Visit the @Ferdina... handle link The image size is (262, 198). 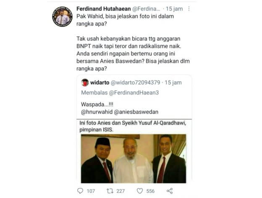(146, 9)
